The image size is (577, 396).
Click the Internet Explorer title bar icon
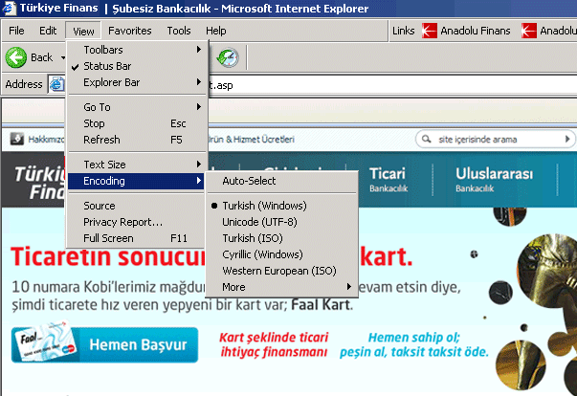pyautogui.click(x=9, y=8)
